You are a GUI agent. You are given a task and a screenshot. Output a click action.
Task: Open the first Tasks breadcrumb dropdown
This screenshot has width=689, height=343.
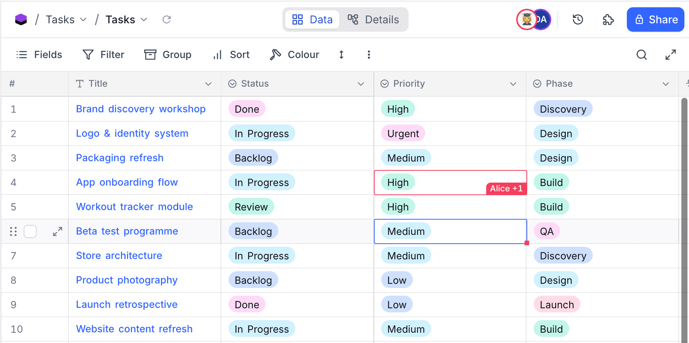84,19
